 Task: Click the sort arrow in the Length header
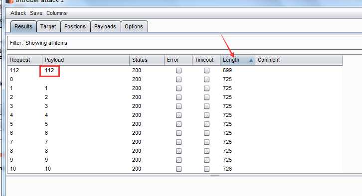point(251,60)
